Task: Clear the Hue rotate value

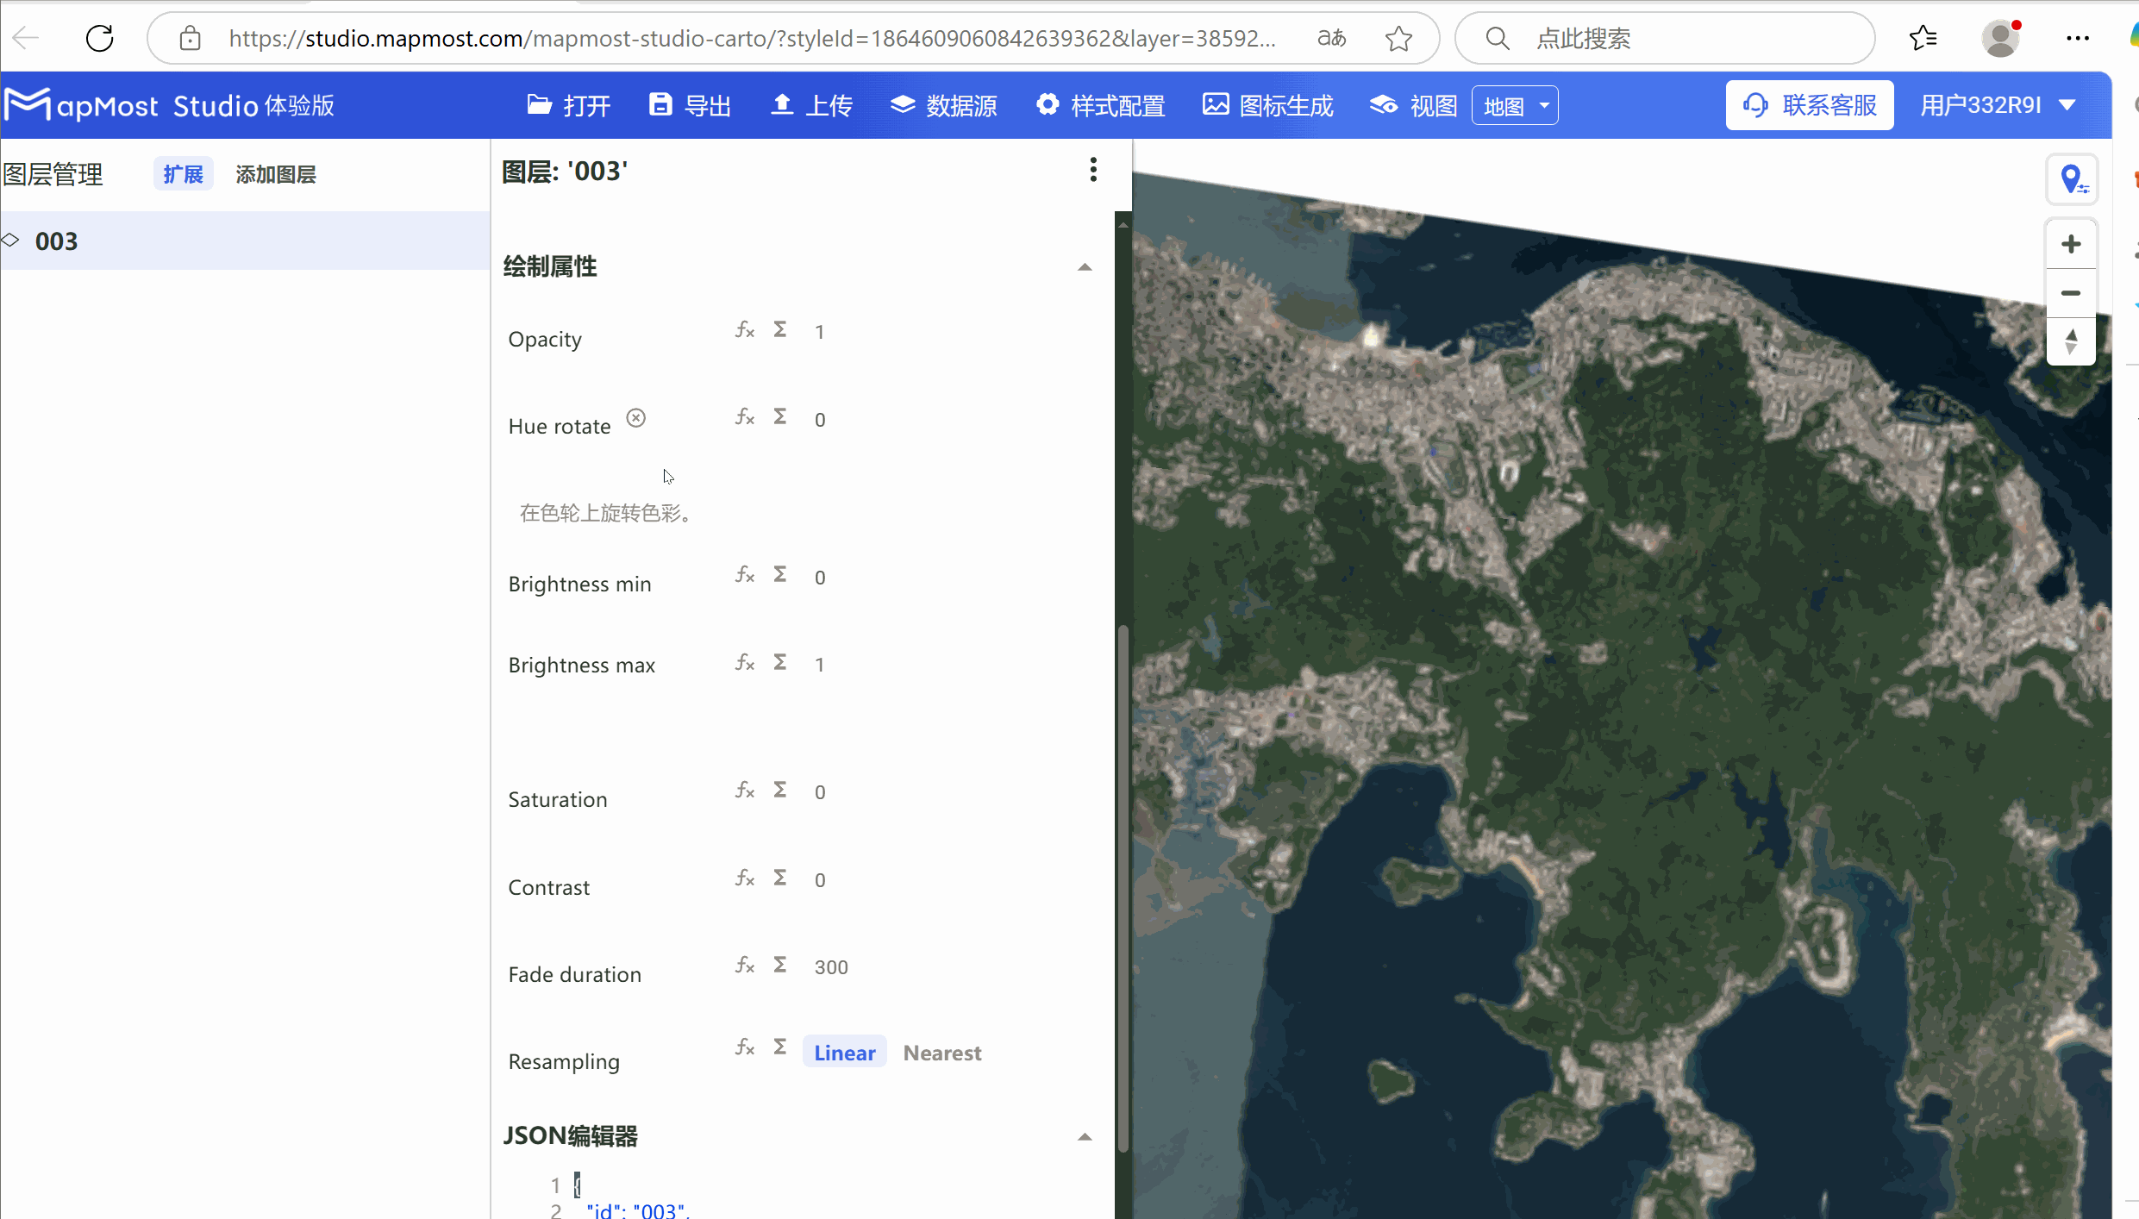Action: coord(635,417)
